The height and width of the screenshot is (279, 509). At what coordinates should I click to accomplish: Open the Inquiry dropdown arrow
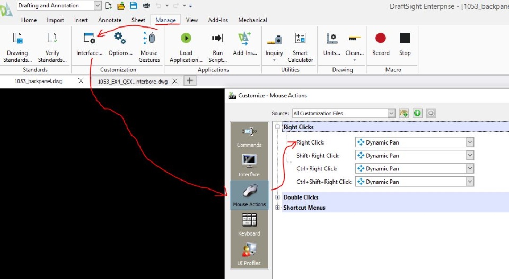point(274,60)
